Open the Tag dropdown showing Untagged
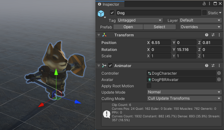 [140, 20]
